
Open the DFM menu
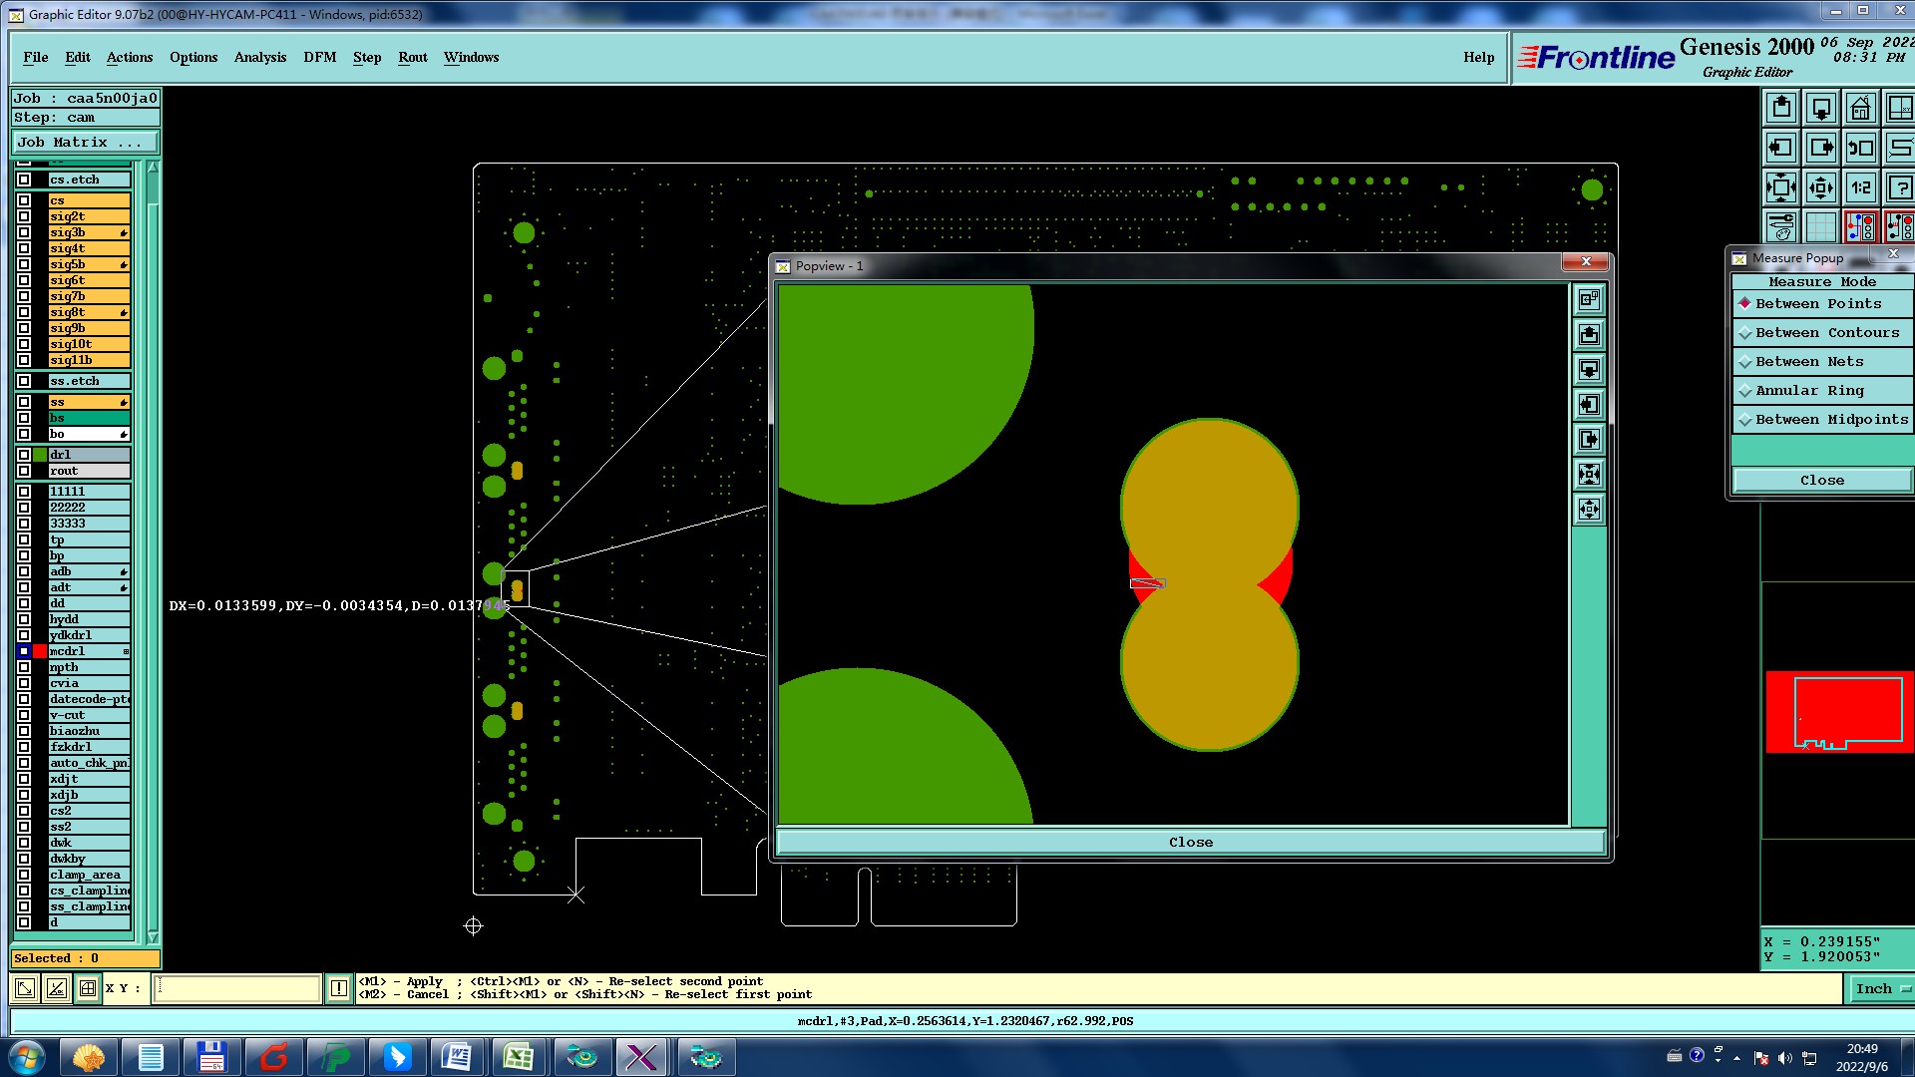pyautogui.click(x=319, y=57)
